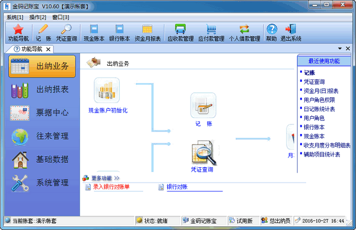The image size is (356, 230).
Task: Select 票据中心 in the sidebar
Action: point(42,113)
